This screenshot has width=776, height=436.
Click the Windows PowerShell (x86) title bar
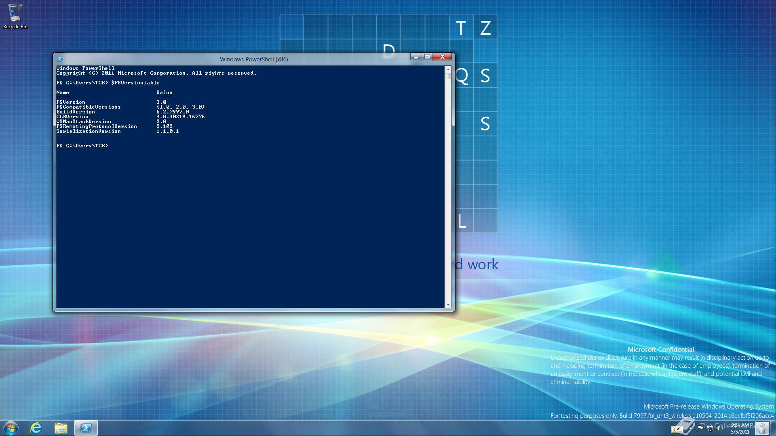[254, 59]
